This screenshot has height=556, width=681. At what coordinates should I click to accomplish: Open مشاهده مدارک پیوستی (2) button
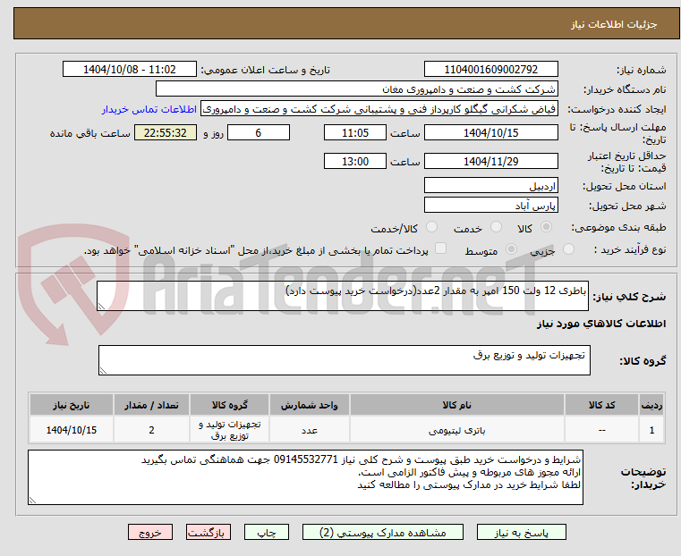pos(383,532)
